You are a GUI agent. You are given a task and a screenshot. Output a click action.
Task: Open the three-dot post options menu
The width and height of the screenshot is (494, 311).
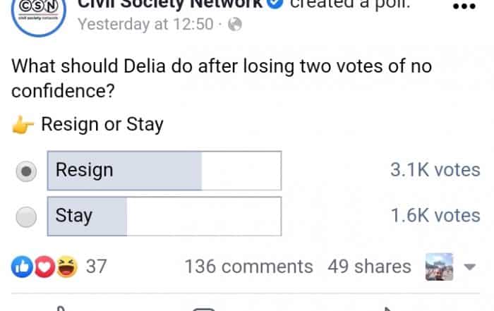464,6
